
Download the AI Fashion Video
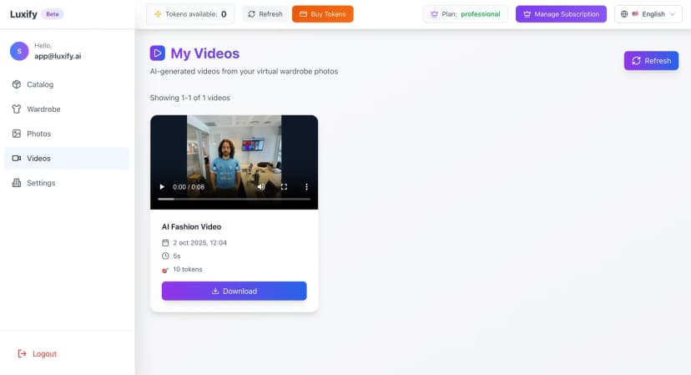[x=234, y=291]
